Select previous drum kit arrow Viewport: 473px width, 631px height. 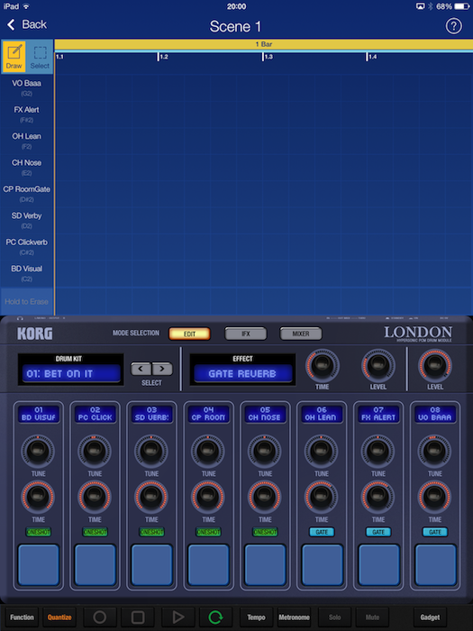coord(141,369)
